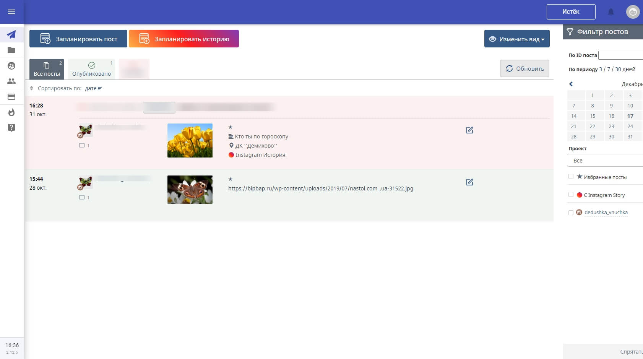Click account avatar of the 16:28 post
The width and height of the screenshot is (643, 359).
pos(85,131)
